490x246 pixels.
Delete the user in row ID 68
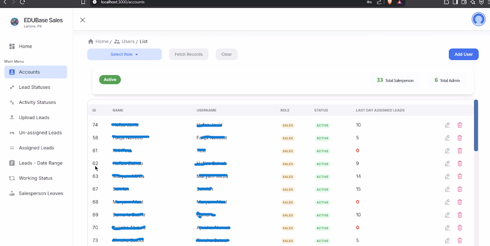click(x=460, y=202)
